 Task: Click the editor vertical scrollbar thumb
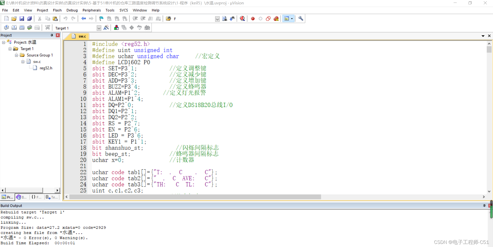click(489, 49)
